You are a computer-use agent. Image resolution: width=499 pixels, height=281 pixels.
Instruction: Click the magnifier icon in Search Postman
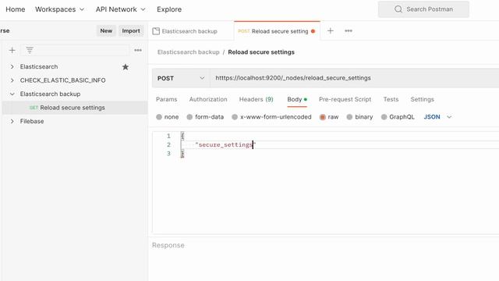[398, 9]
